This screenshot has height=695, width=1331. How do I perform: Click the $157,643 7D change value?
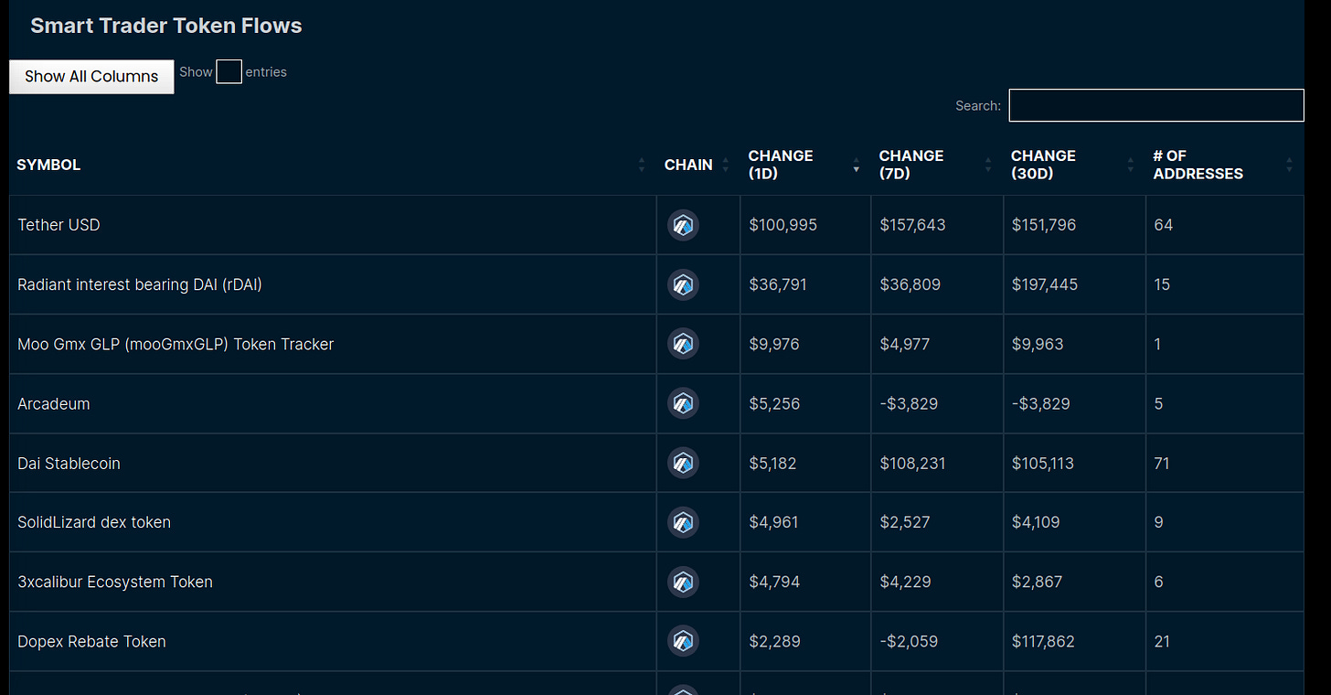click(914, 225)
